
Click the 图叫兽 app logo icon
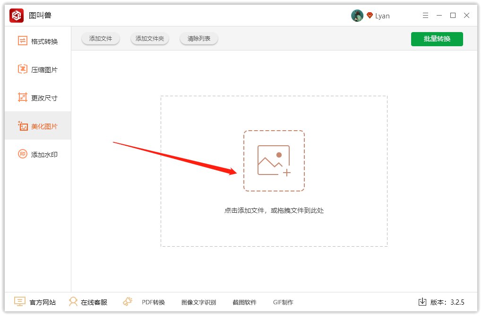[x=17, y=16]
